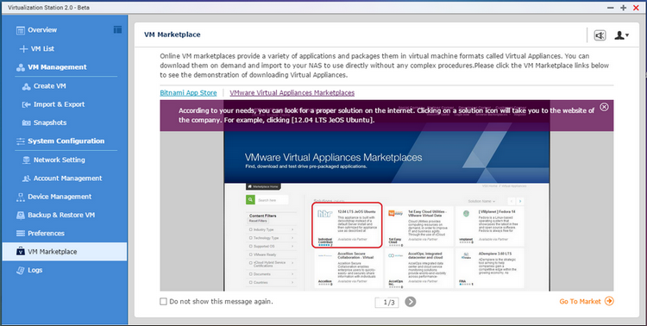The width and height of the screenshot is (647, 326).
Task: Open Network Setting menu entry
Action: click(53, 160)
